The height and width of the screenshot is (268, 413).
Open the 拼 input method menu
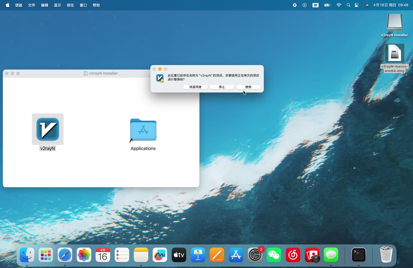coord(315,5)
